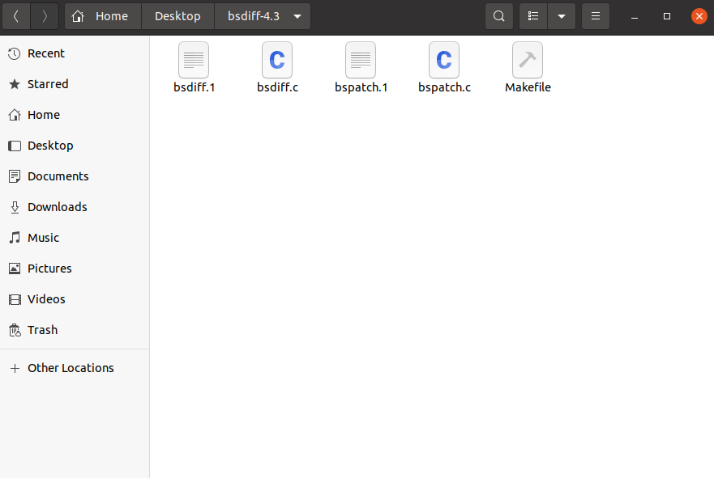This screenshot has width=714, height=478.
Task: Navigate to Desktop via breadcrumb
Action: pos(177,15)
